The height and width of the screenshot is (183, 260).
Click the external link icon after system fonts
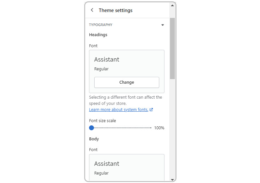[x=151, y=110]
